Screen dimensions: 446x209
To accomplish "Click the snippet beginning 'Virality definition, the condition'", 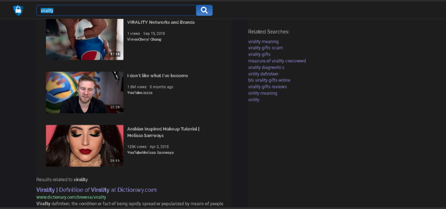I will pyautogui.click(x=130, y=204).
